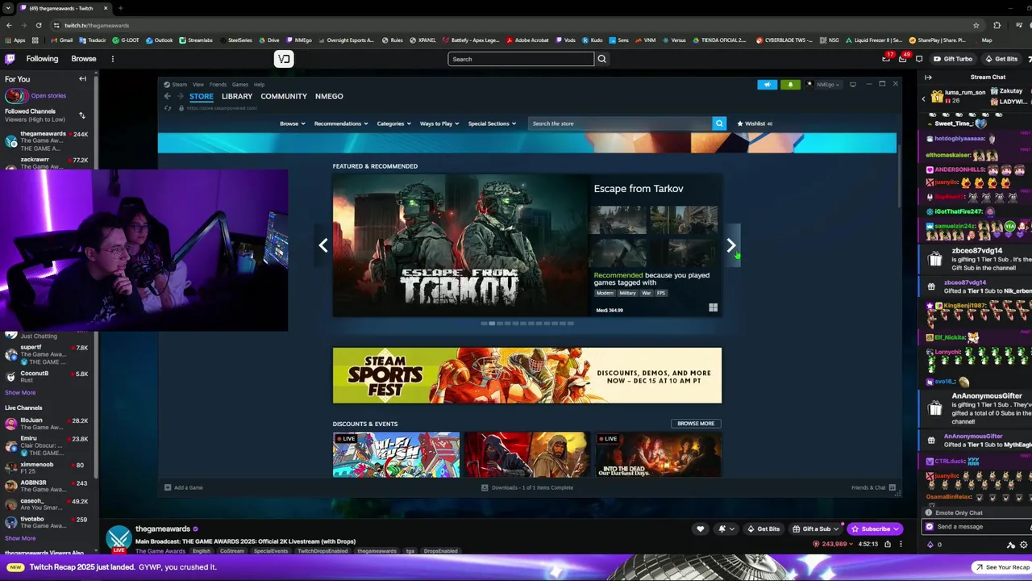Viewport: 1032px width, 581px height.
Task: Open the Steam View menu
Action: 198,84
